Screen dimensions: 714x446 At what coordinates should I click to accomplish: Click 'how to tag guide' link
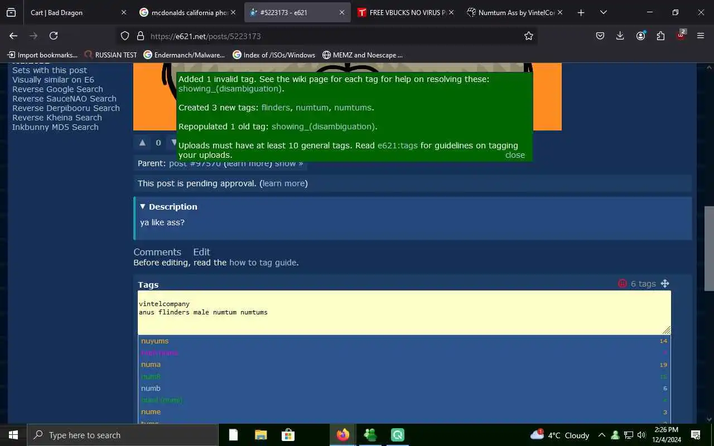[263, 263]
